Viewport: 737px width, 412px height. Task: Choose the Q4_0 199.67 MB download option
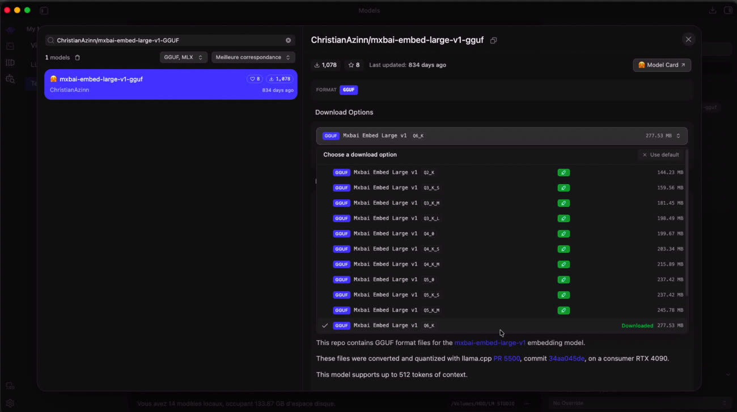coord(502,233)
